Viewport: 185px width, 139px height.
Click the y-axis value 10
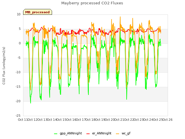tap(18, 14)
